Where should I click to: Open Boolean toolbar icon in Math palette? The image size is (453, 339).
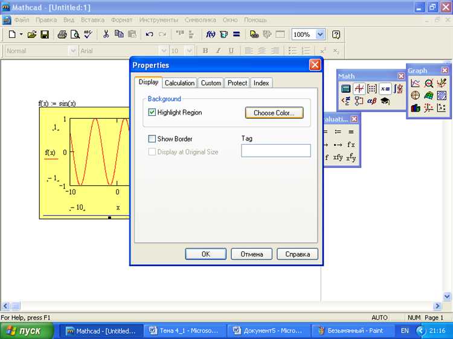pyautogui.click(x=346, y=101)
